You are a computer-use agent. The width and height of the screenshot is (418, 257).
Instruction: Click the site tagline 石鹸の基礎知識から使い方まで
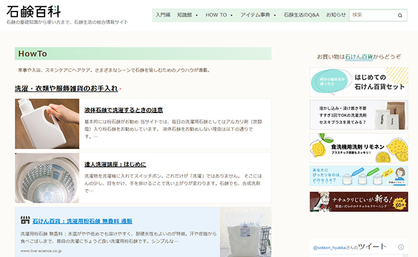click(x=67, y=22)
